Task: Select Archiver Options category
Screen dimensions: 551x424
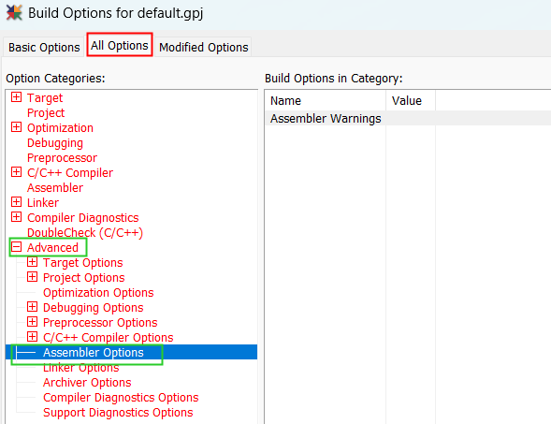Action: click(x=87, y=383)
